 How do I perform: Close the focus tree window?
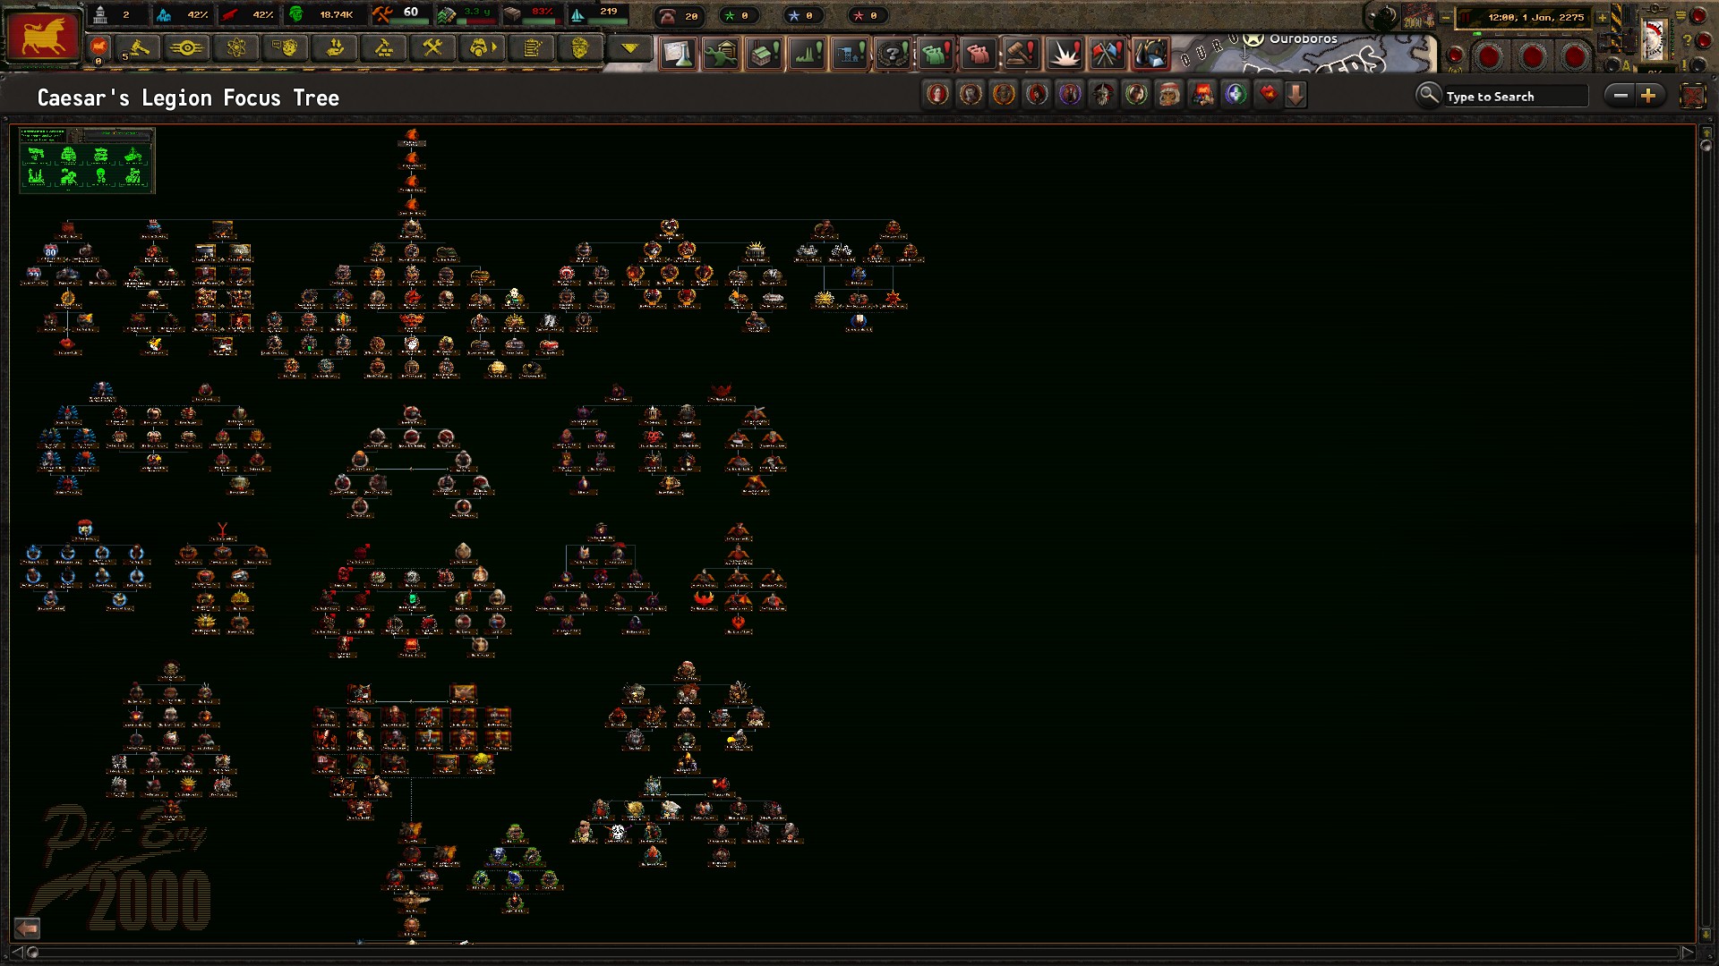pos(1692,96)
